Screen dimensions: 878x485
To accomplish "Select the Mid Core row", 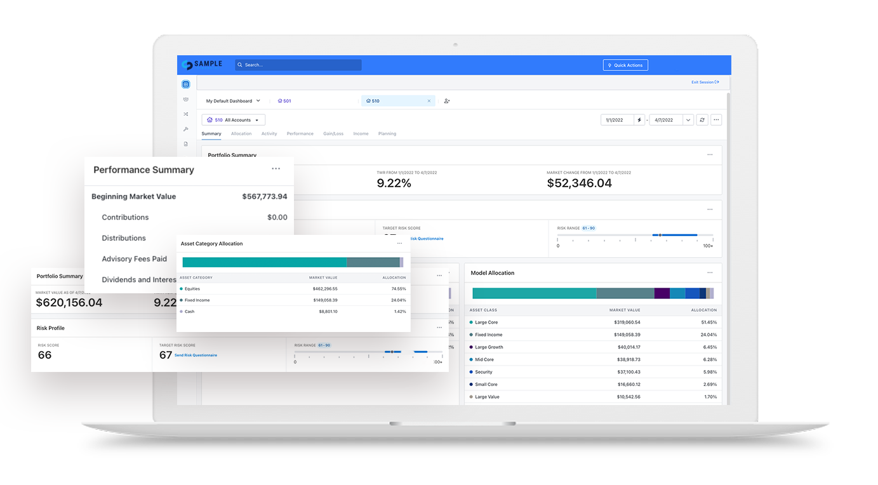I will 593,359.
